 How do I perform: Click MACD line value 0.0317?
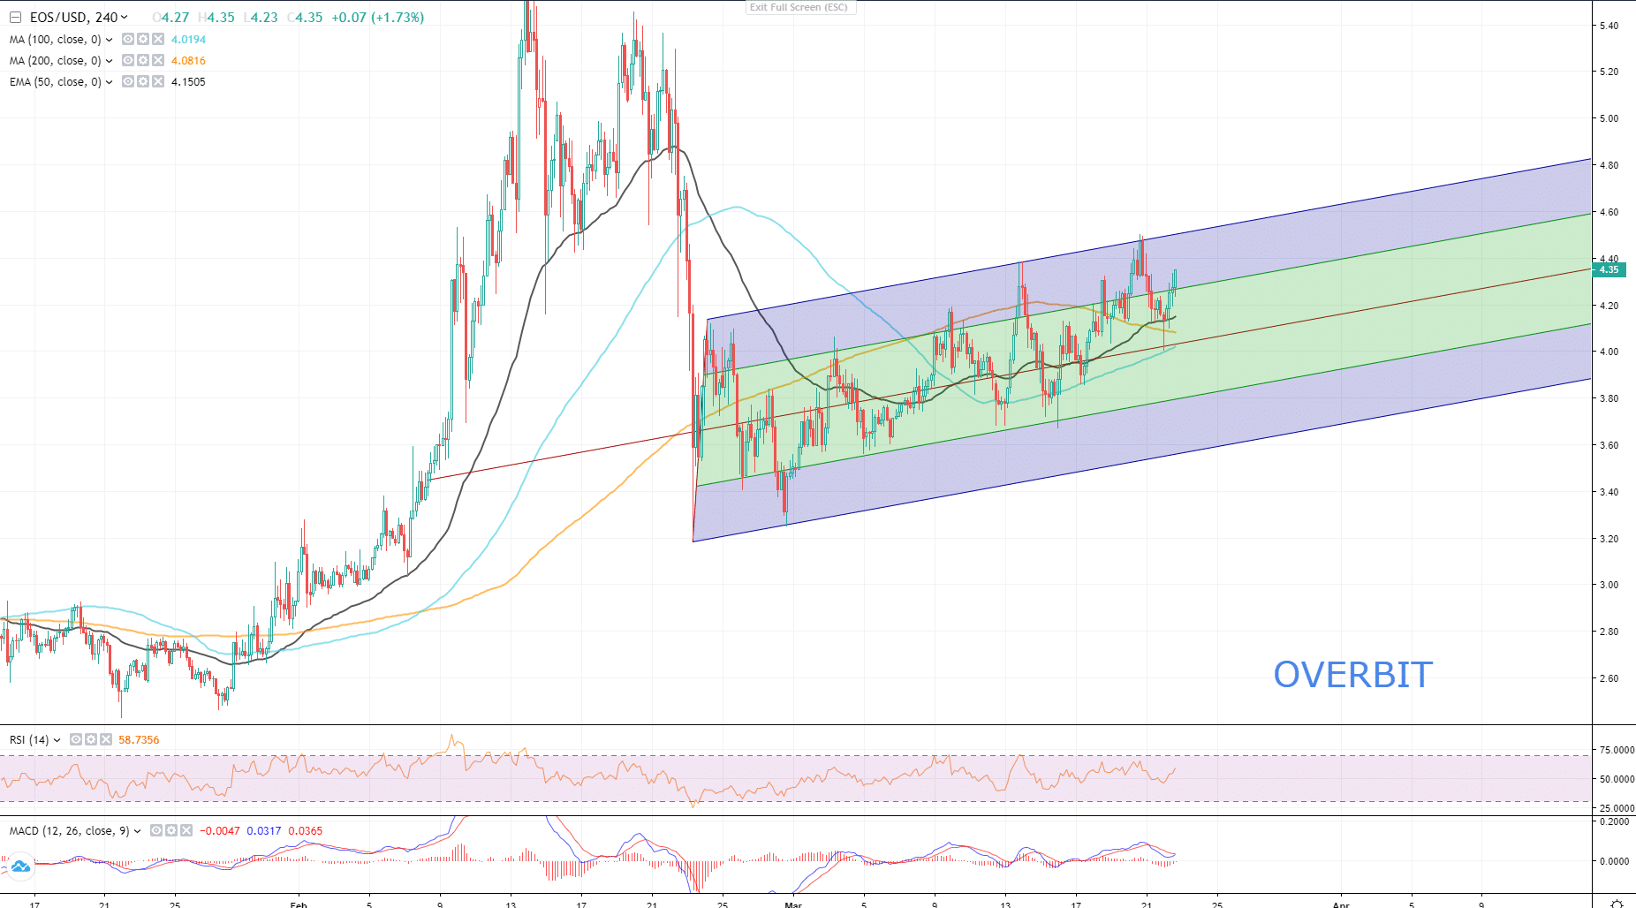pyautogui.click(x=264, y=831)
